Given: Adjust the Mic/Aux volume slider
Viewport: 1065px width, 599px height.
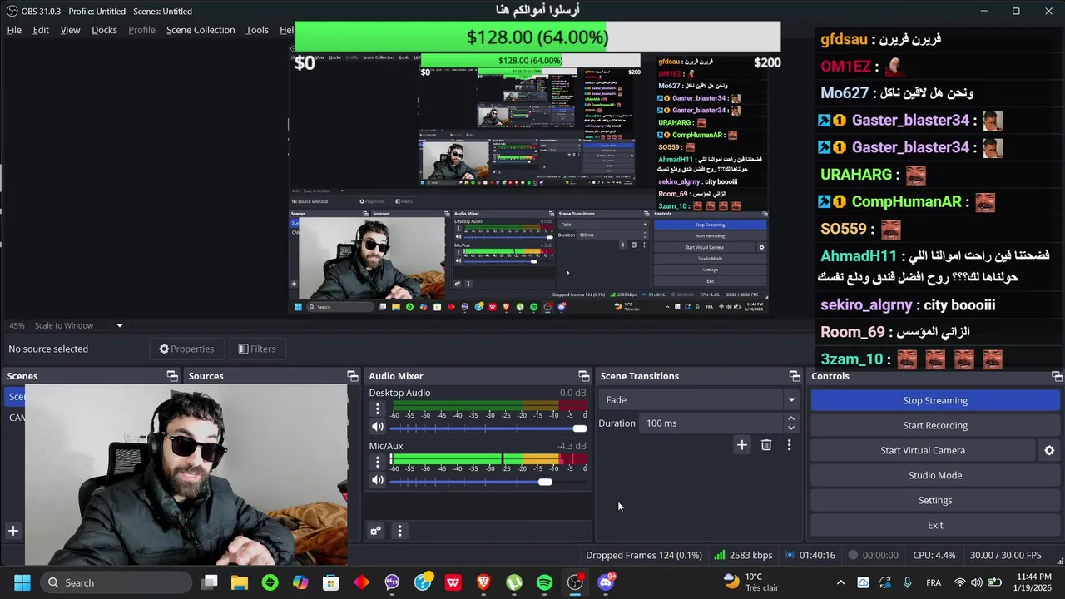Looking at the screenshot, I should [x=488, y=482].
